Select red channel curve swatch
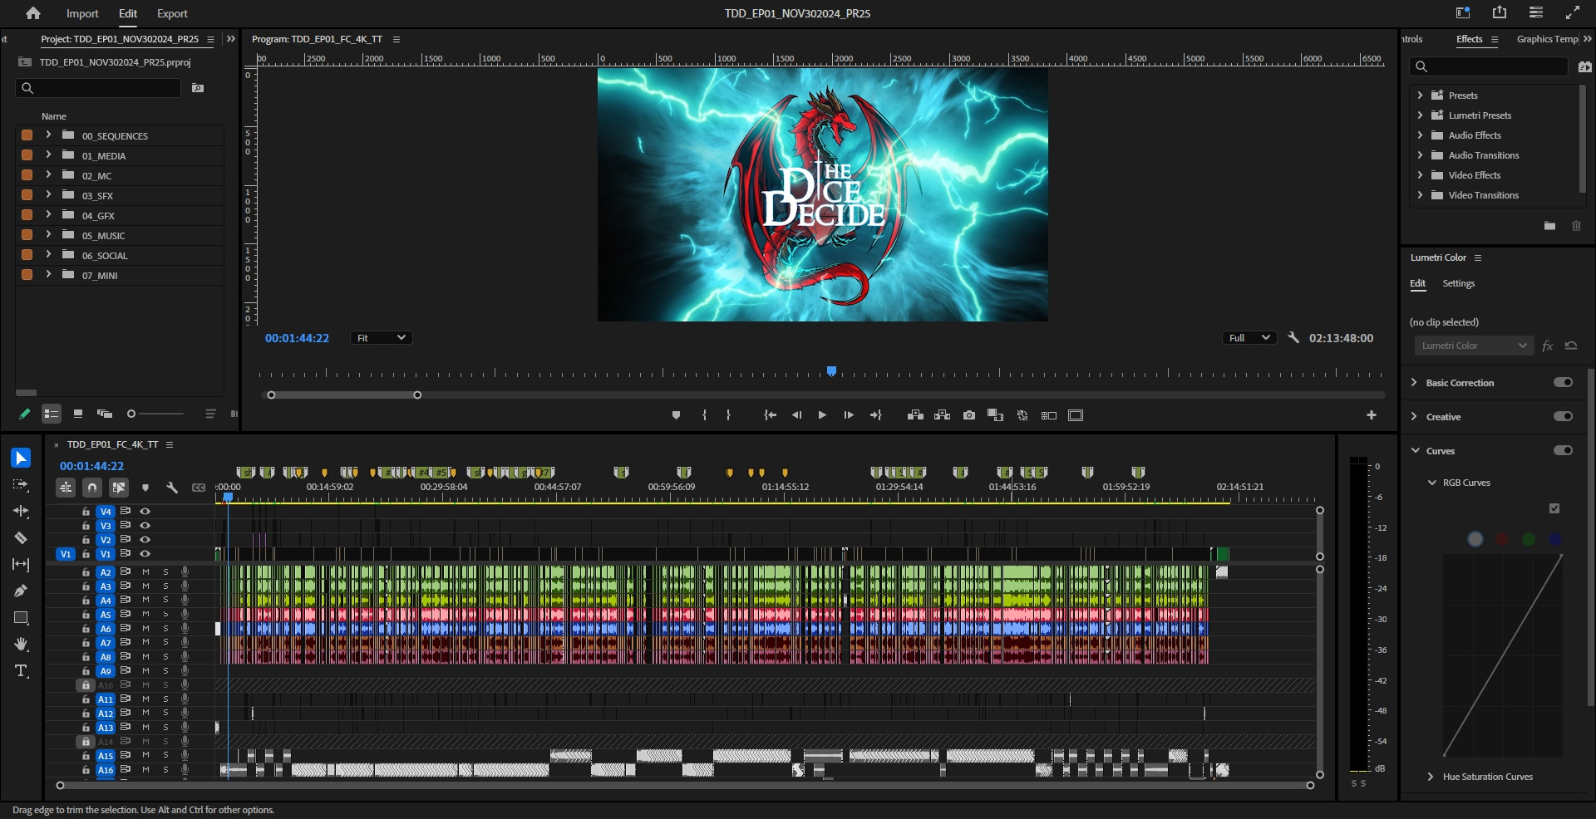This screenshot has height=819, width=1596. click(x=1502, y=539)
